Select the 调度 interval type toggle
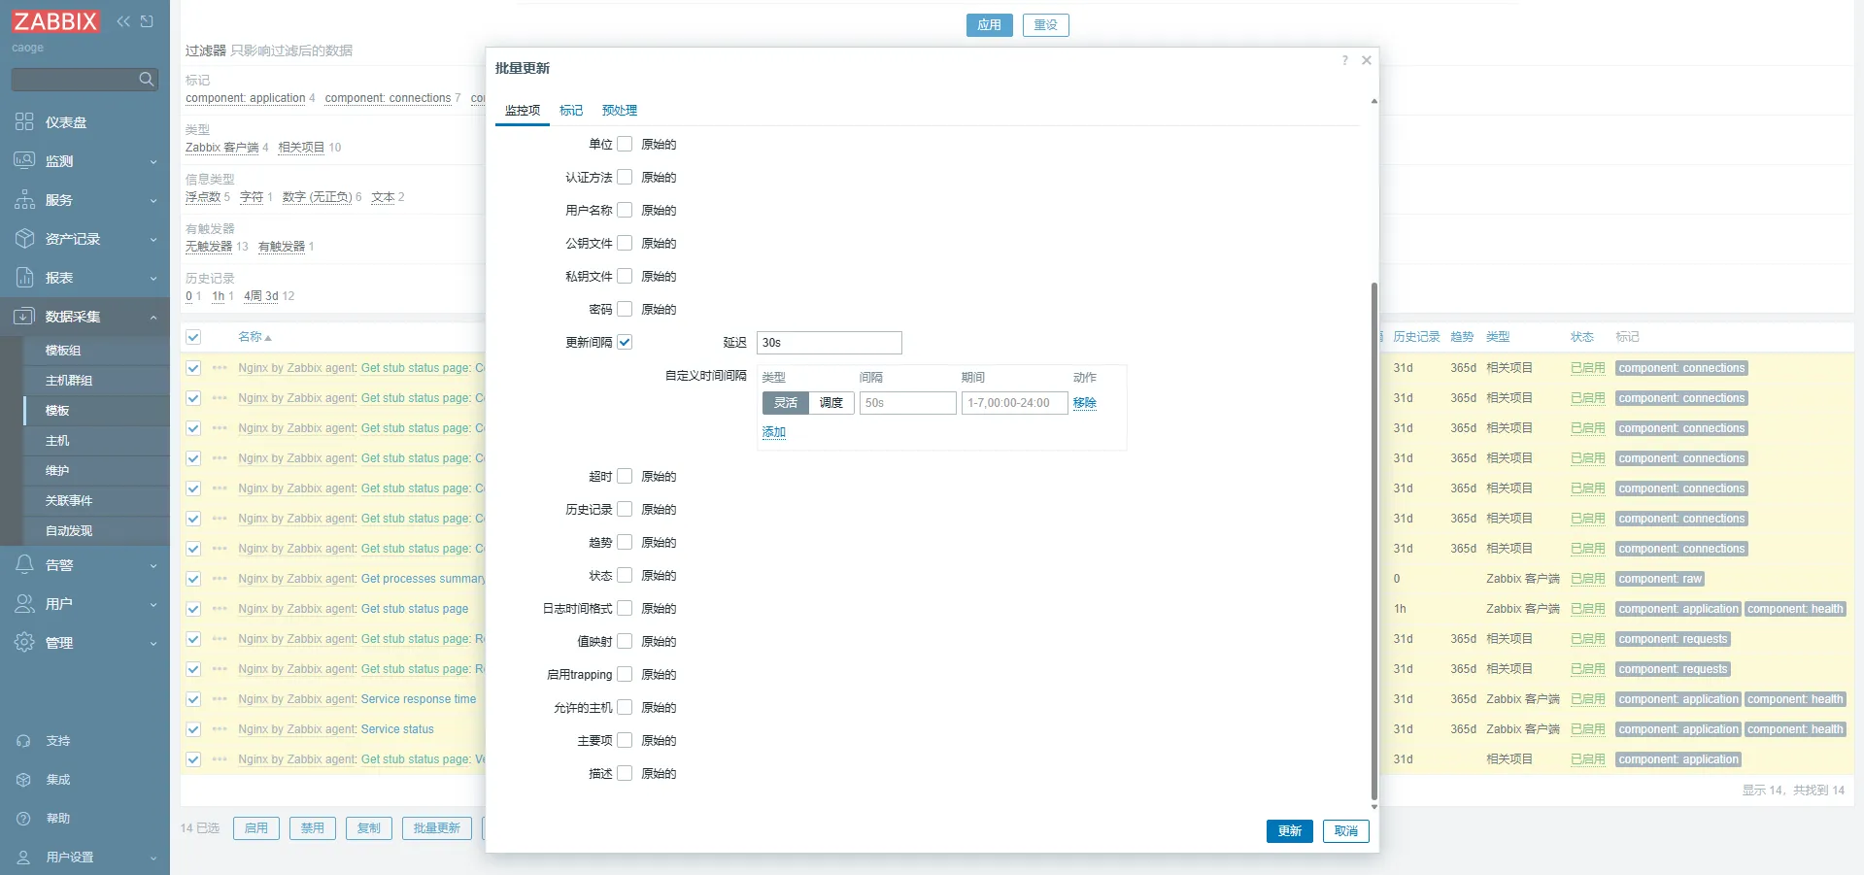This screenshot has width=1864, height=875. (x=831, y=403)
